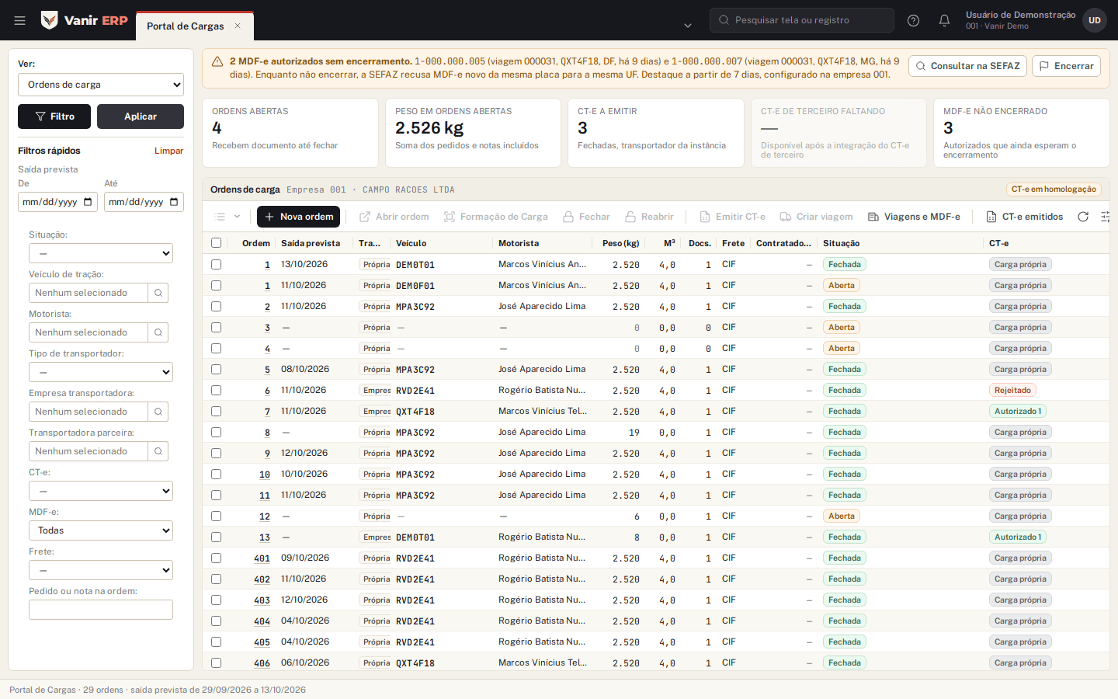Open the Tipo de transportador dropdown

tap(101, 372)
